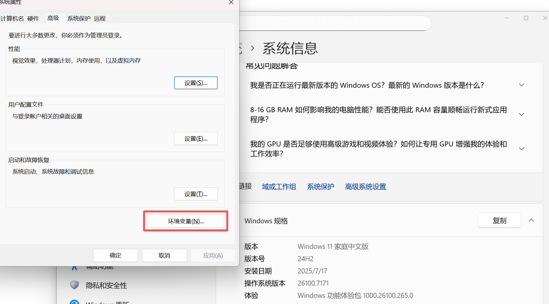
Task: Open 启动和故障恢复 settings via 设置(T)
Action: click(x=196, y=194)
